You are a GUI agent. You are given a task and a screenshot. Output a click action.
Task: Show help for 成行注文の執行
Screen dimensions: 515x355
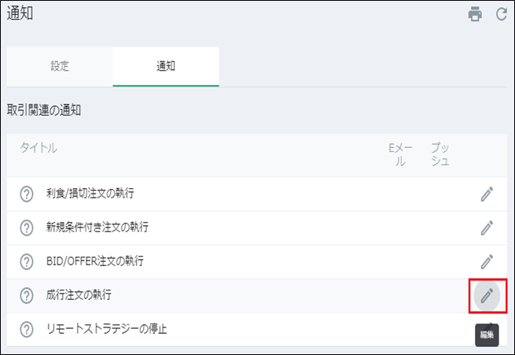pos(27,295)
